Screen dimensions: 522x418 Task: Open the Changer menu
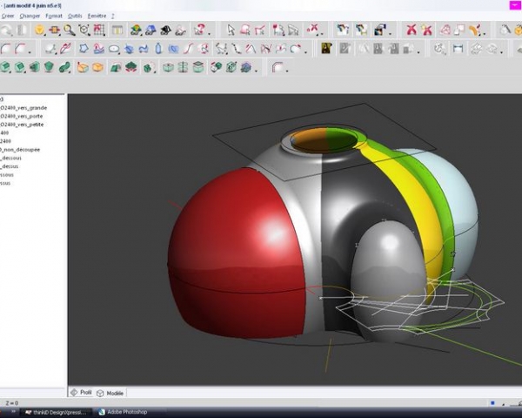[30, 16]
